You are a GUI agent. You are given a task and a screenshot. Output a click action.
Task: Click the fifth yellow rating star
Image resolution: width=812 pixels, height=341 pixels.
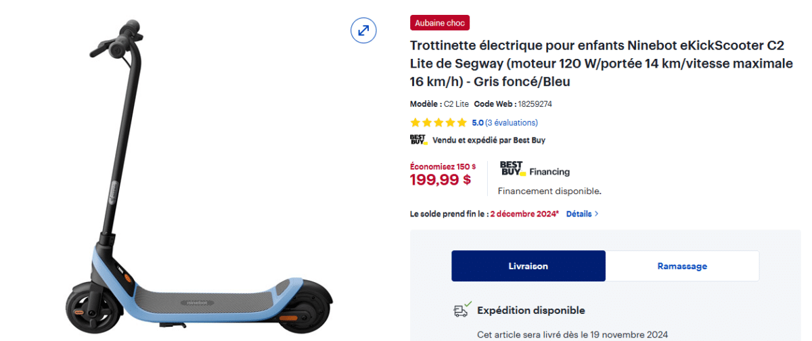[461, 122]
